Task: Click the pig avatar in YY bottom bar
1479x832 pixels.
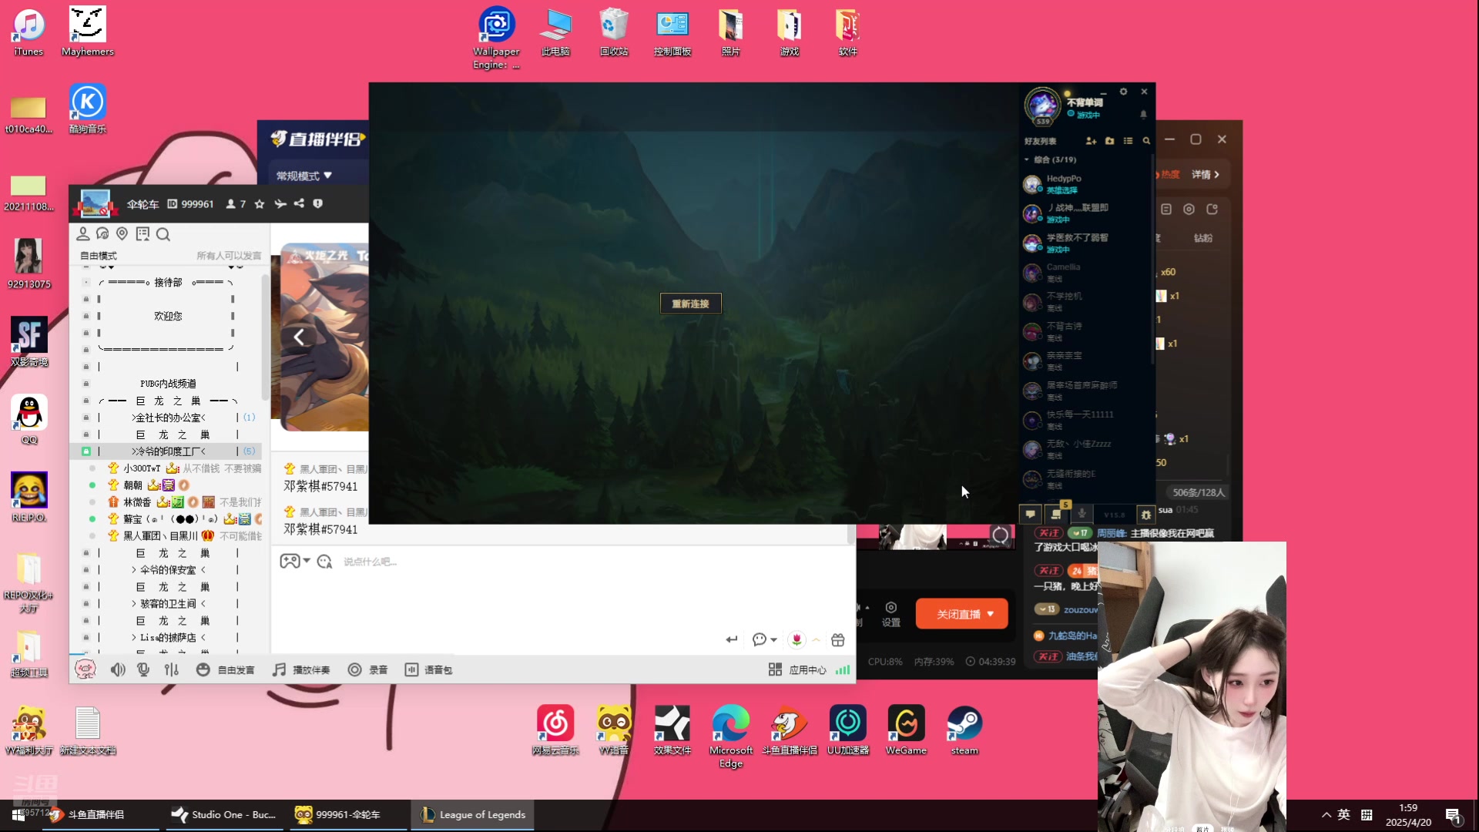Action: coord(85,669)
